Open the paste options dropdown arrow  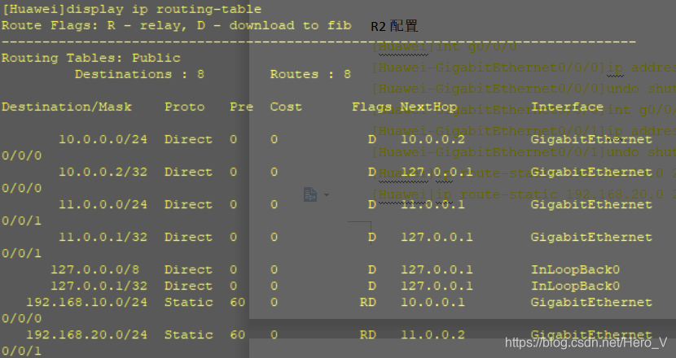[327, 194]
